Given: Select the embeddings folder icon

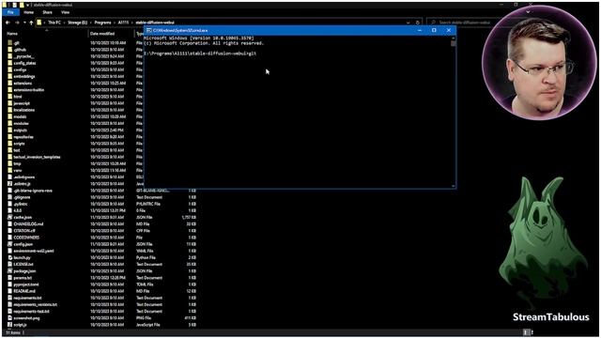Looking at the screenshot, I should (10, 77).
